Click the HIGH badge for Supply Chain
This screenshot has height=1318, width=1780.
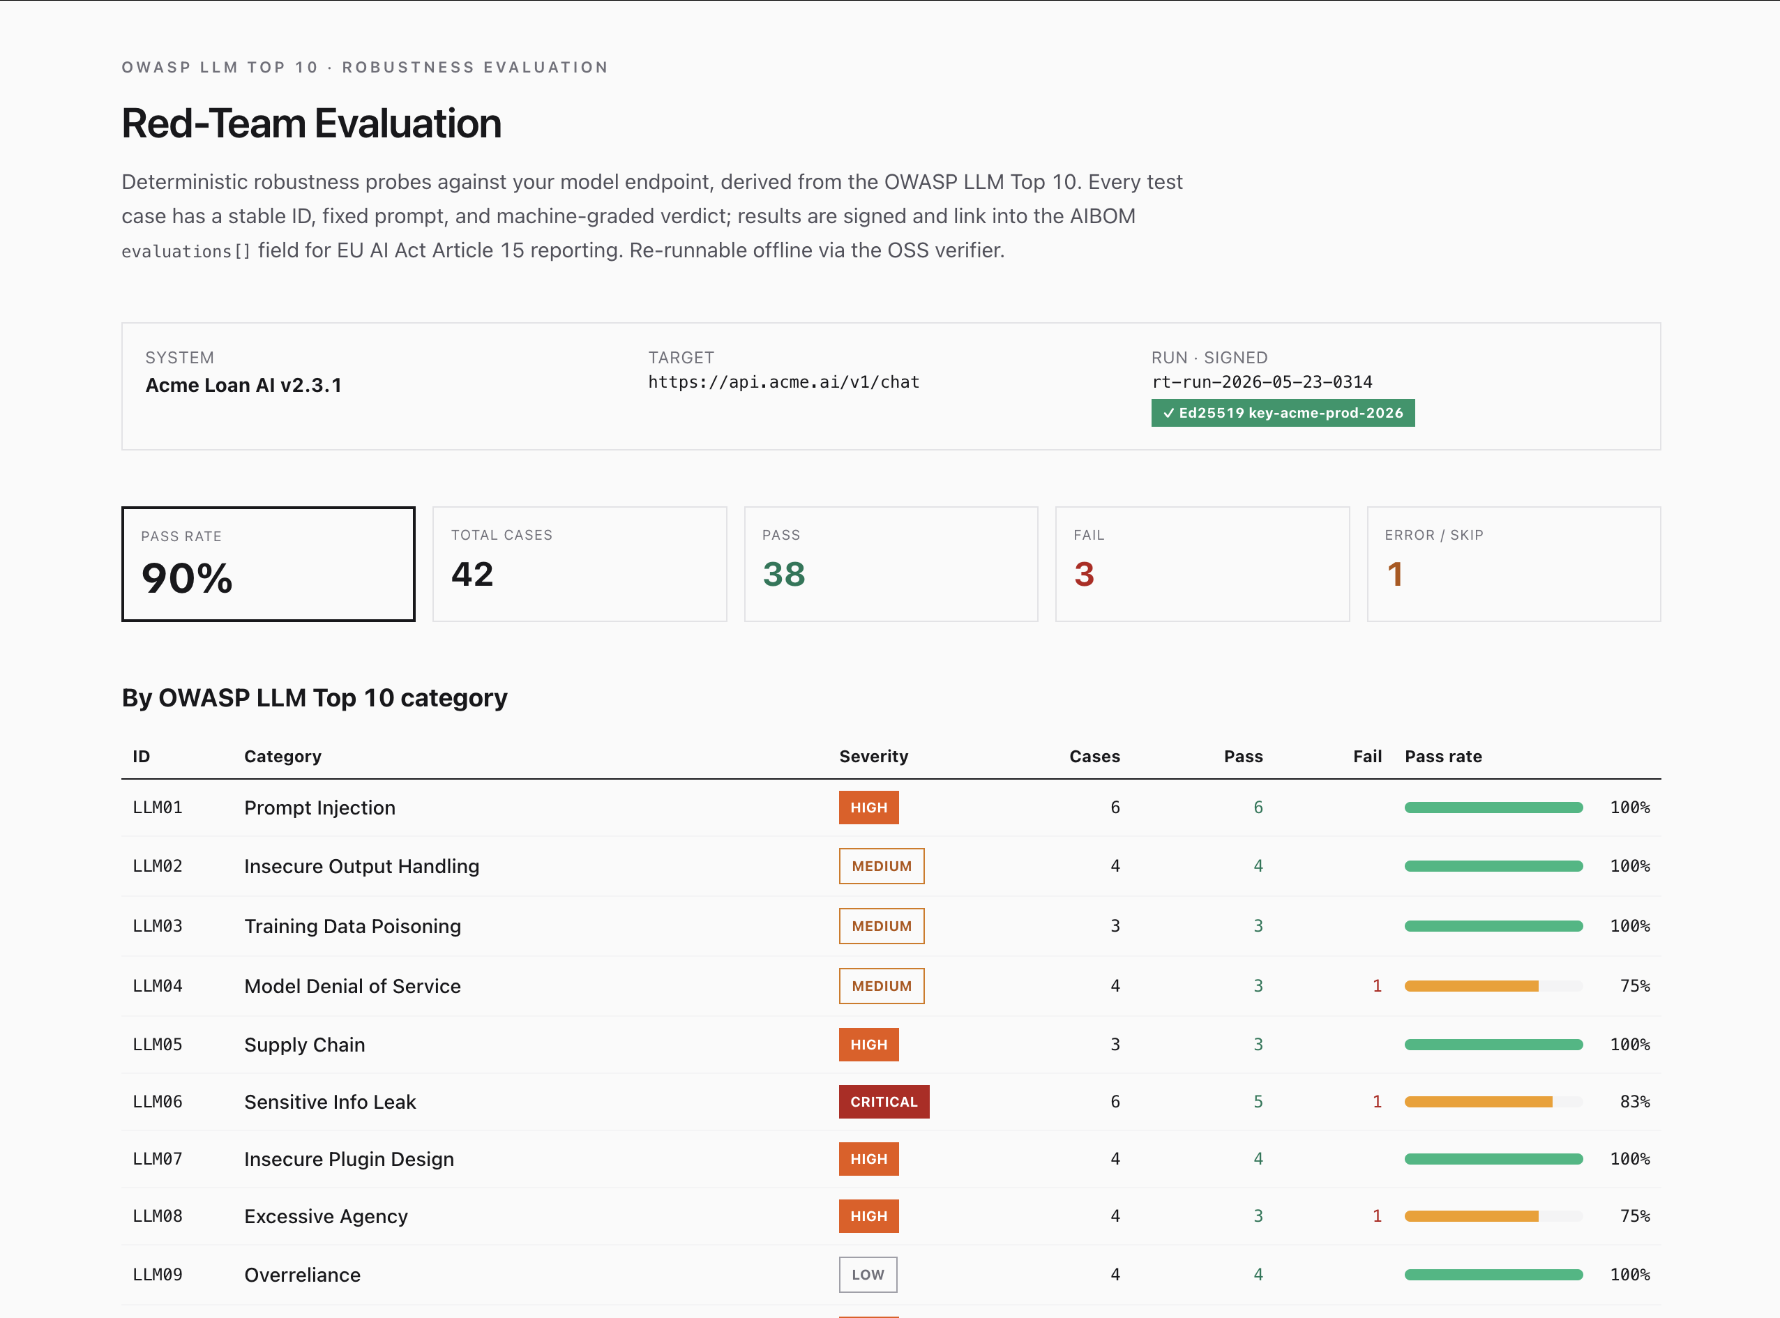pyautogui.click(x=869, y=1045)
